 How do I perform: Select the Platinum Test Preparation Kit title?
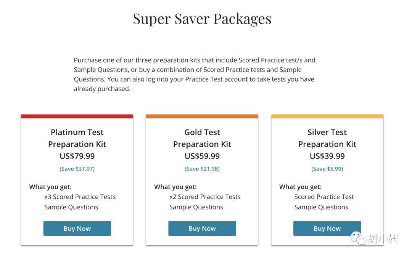pyautogui.click(x=77, y=138)
